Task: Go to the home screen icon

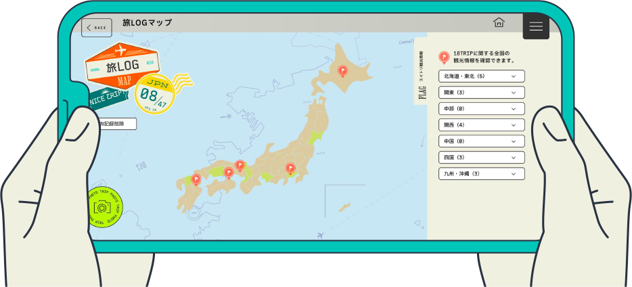Action: [499, 23]
